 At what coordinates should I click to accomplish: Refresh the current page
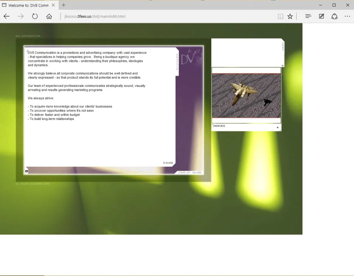click(35, 16)
